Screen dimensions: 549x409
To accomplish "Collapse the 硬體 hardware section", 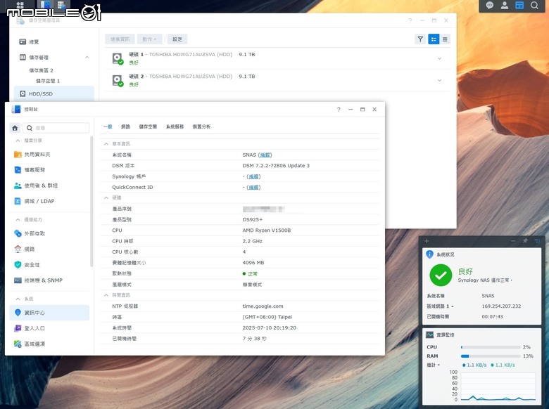I will (x=106, y=197).
